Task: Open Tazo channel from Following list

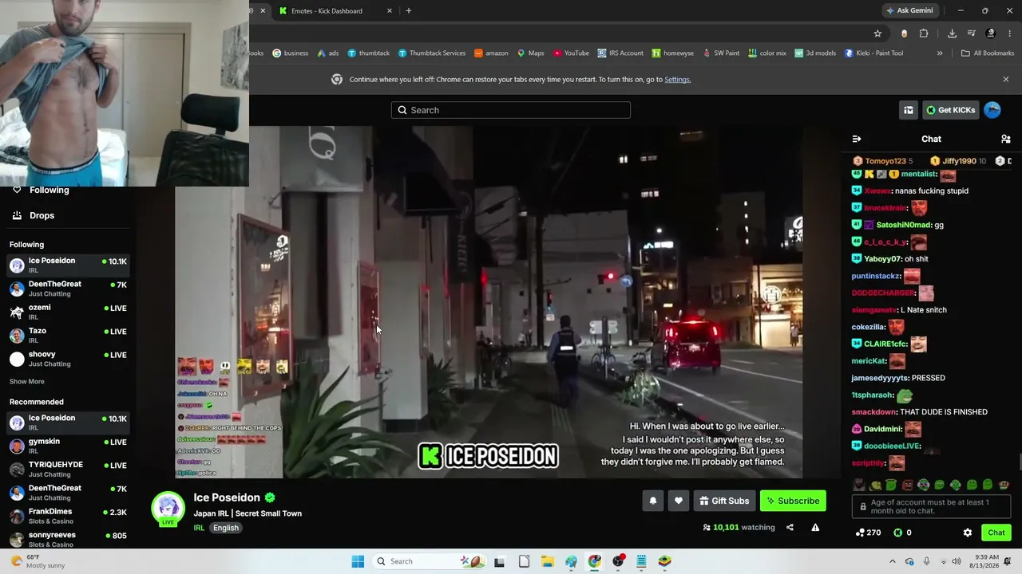Action: tap(68, 335)
